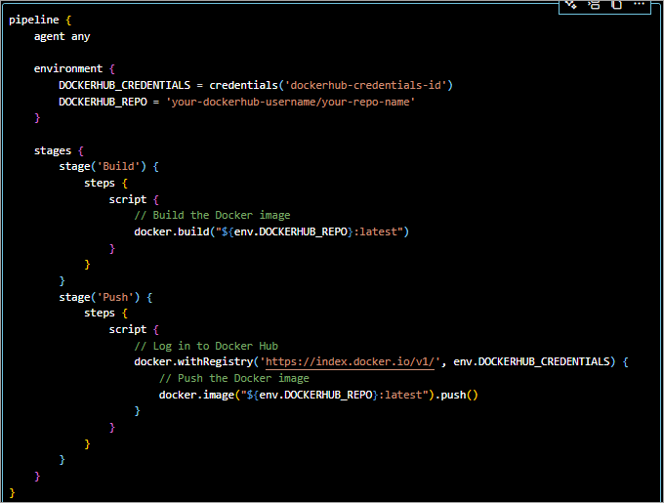Screen dimensions: 664x503
Task: Click the docker.build call
Action: coord(271,232)
